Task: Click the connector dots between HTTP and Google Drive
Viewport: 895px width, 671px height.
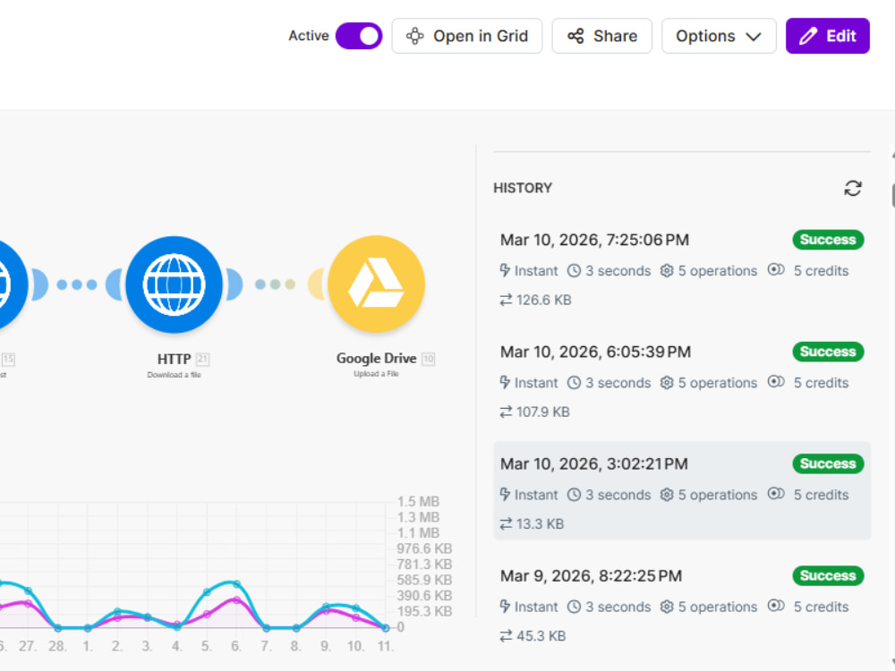Action: (x=275, y=285)
